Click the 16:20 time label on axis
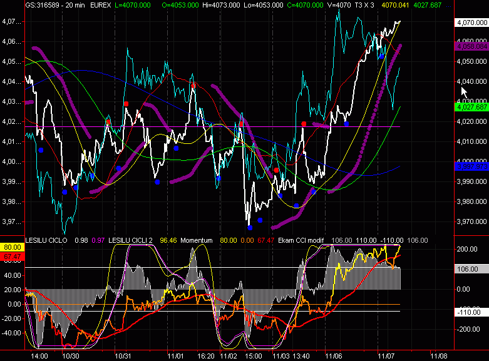 (x=206, y=356)
